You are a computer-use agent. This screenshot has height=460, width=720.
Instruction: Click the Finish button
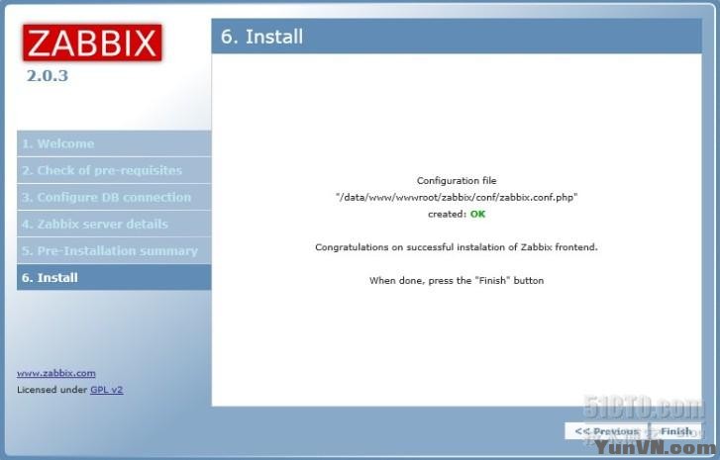[675, 431]
